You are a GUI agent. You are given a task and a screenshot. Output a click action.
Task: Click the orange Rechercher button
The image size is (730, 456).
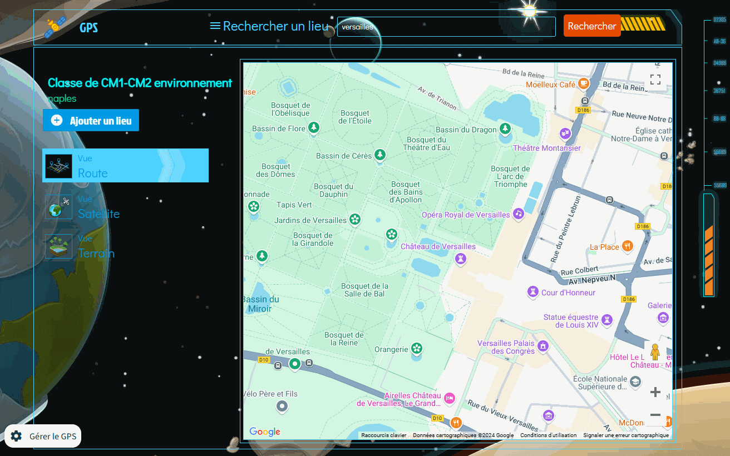(x=591, y=26)
